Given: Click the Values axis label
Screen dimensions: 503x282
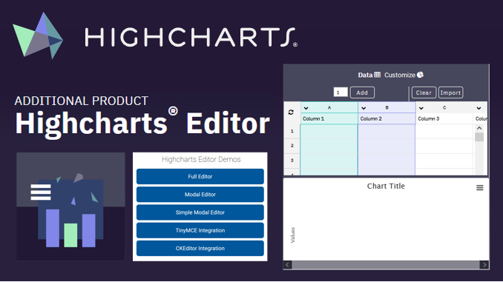Looking at the screenshot, I should click(292, 235).
